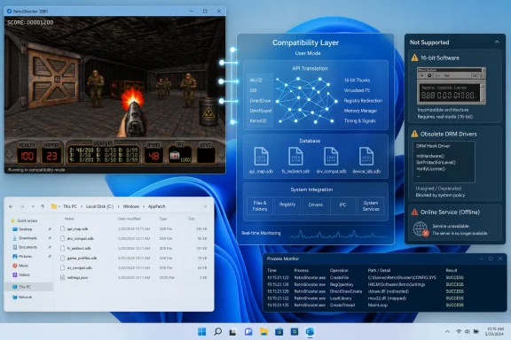Click the Online Service offline globe icon
Image resolution: width=511 pixels, height=340 pixels.
click(421, 229)
